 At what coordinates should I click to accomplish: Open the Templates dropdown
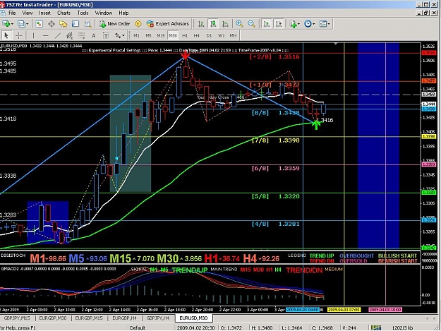coord(325,24)
